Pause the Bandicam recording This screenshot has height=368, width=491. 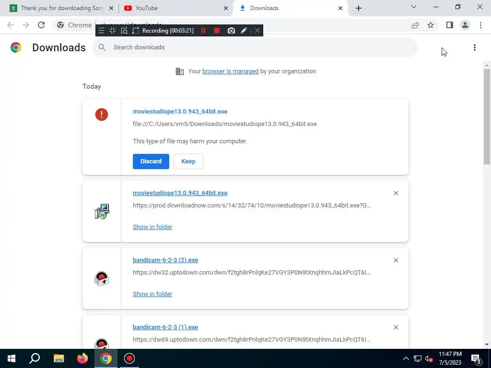pyautogui.click(x=203, y=31)
